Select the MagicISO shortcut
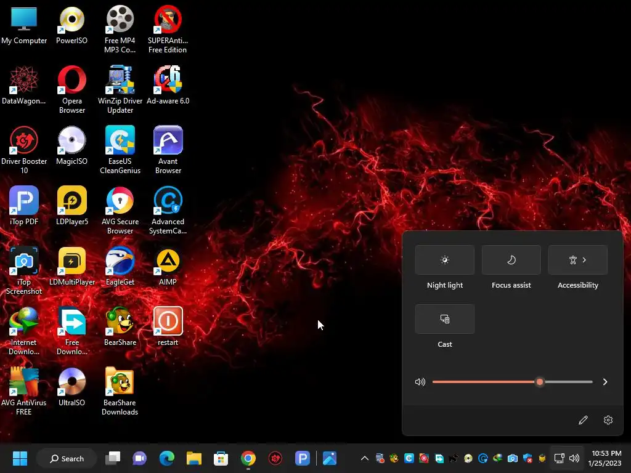This screenshot has width=631, height=473. point(71,145)
